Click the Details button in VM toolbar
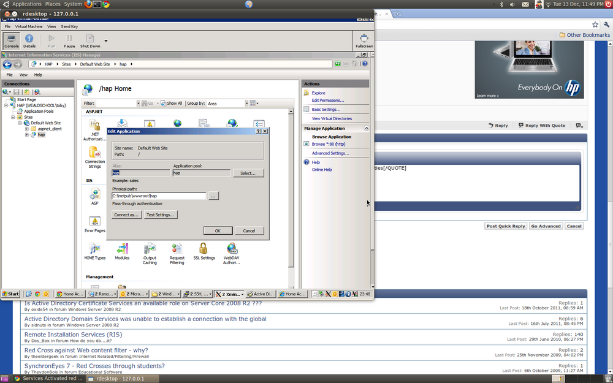 point(29,40)
